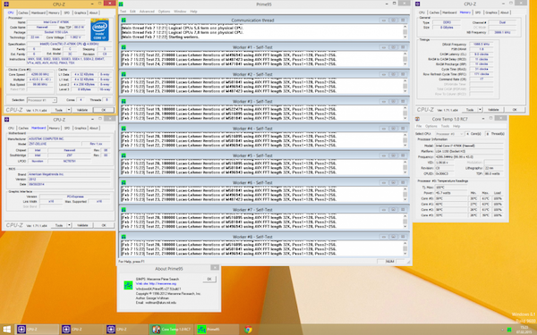The width and height of the screenshot is (537, 335).
Task: Open Caches tab in top-left CPU-Z window
Action: [23, 13]
